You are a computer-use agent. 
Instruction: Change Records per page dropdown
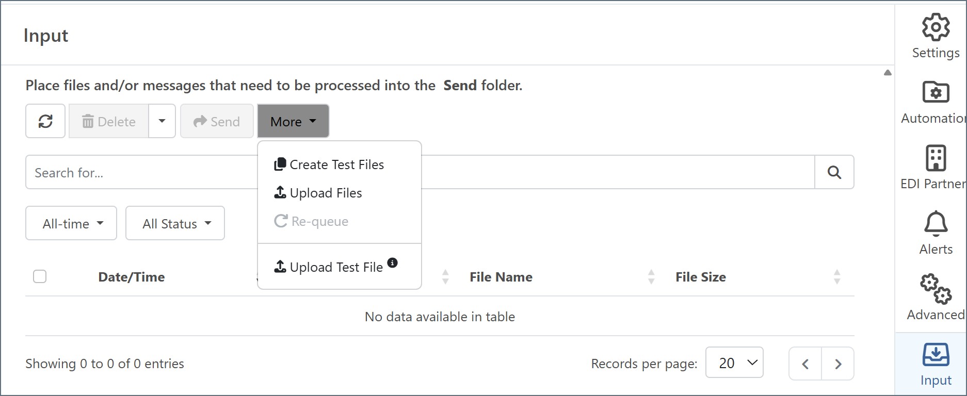pos(734,363)
